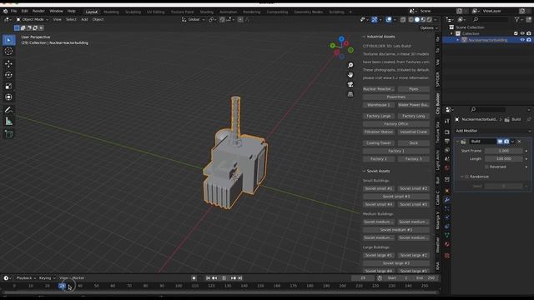Click the current frame number field
The width and height of the screenshot is (534, 300).
pyautogui.click(x=363, y=277)
